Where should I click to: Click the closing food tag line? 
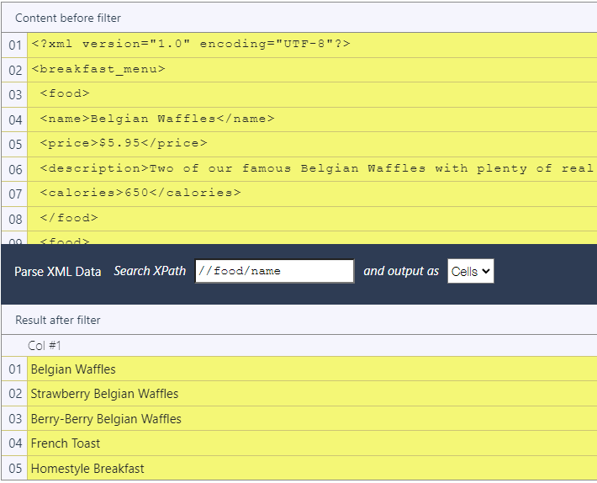click(69, 219)
